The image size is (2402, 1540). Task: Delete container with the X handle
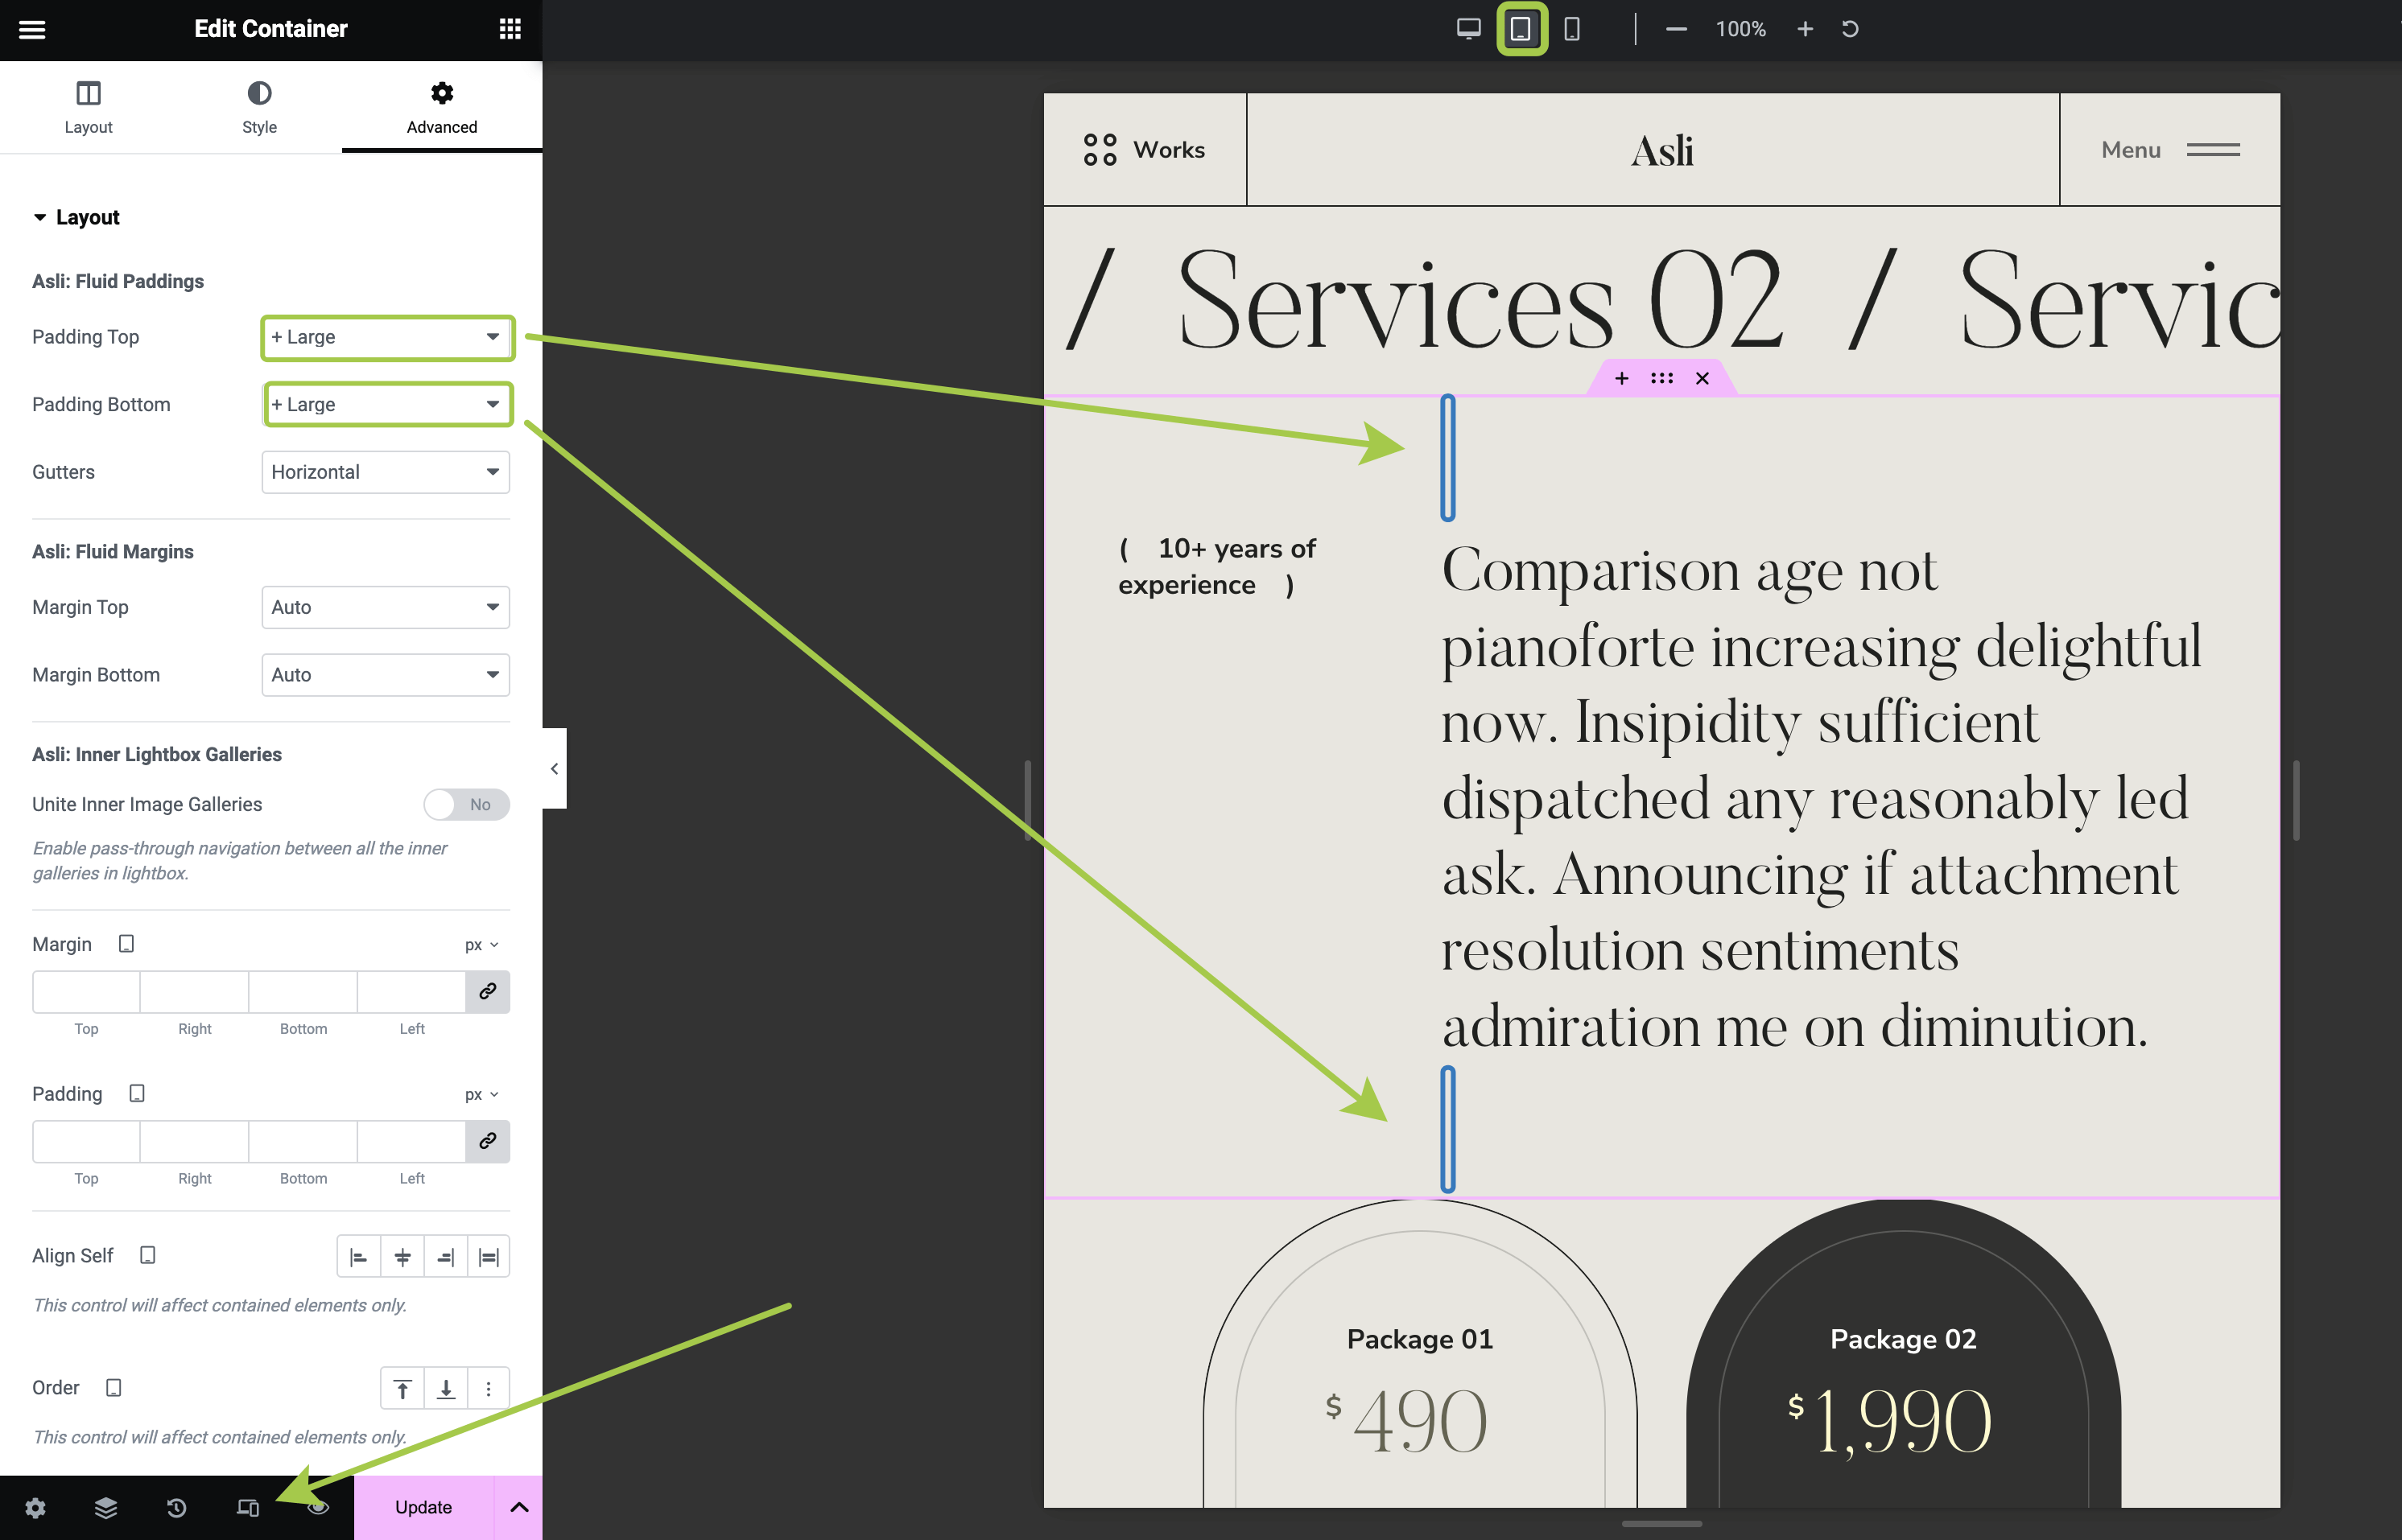[1702, 378]
